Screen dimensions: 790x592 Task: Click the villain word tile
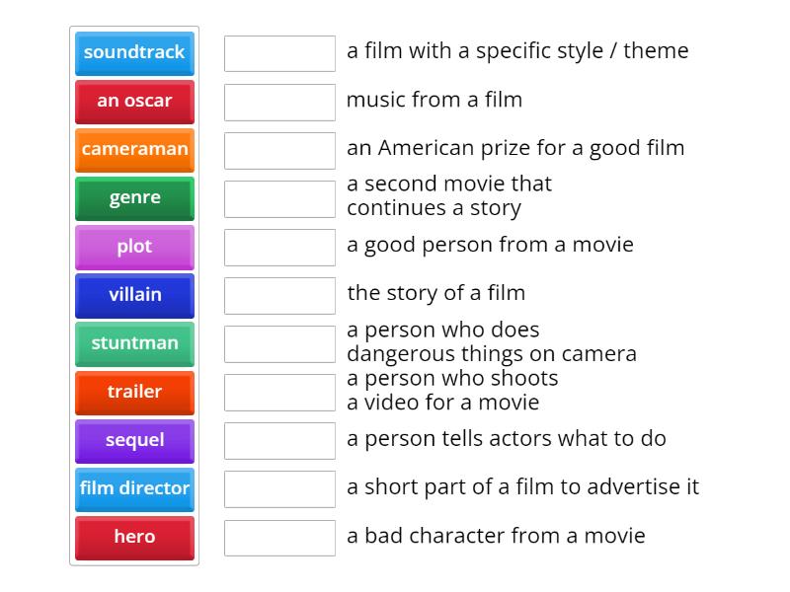point(134,296)
